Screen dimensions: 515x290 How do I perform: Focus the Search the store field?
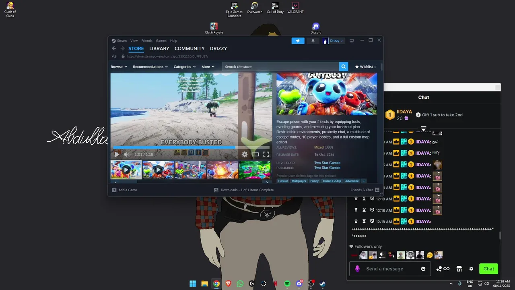coord(280,66)
